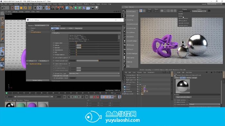225x126 pixels.
Task: Open Default filter type gaussian_filter dropdown
Action: [94, 73]
